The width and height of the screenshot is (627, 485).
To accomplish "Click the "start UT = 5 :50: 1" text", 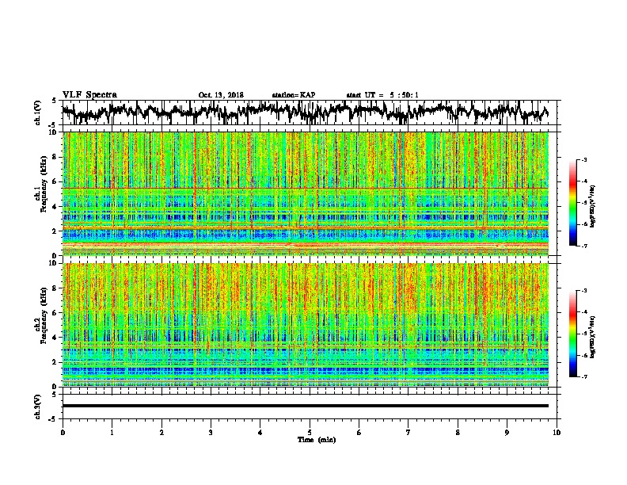I will (x=382, y=95).
